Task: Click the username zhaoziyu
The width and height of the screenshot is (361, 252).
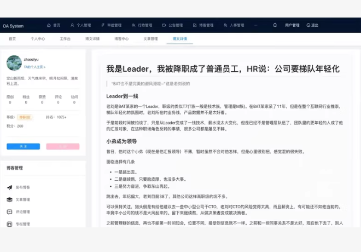Action: tap(31, 60)
